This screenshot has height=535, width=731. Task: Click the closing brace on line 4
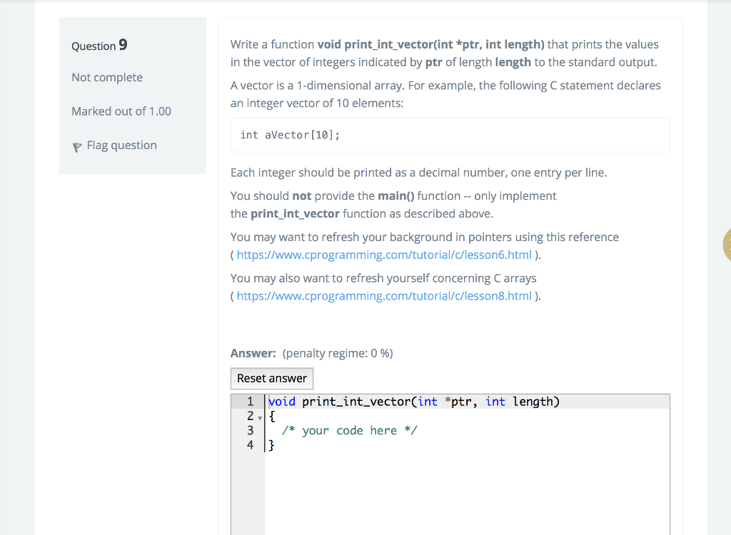(271, 444)
